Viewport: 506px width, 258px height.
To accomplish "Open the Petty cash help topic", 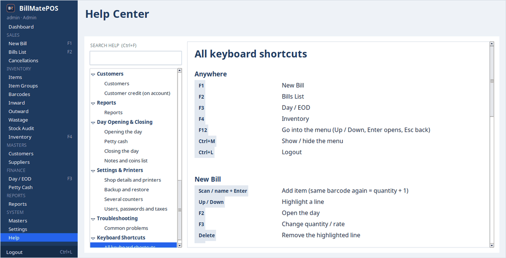I will click(x=116, y=141).
